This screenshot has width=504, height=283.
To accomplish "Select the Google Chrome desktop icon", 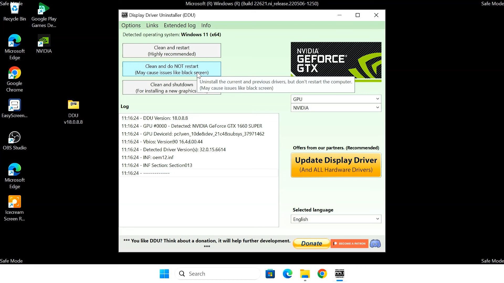I will pyautogui.click(x=15, y=79).
